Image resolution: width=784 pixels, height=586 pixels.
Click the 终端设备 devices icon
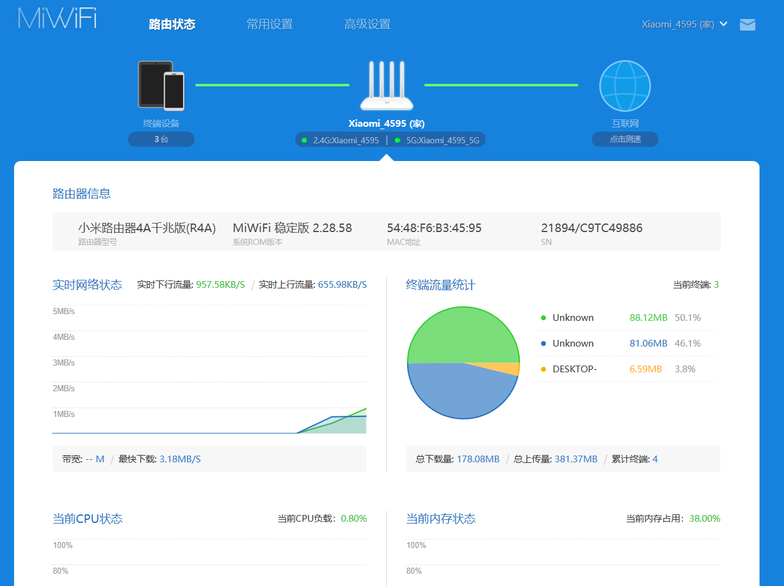(x=161, y=86)
